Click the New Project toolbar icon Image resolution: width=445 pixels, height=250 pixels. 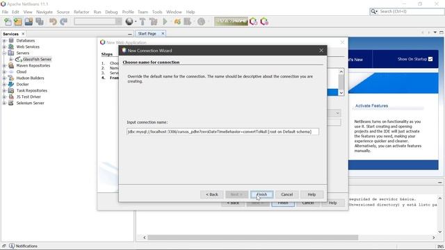[x=18, y=22]
